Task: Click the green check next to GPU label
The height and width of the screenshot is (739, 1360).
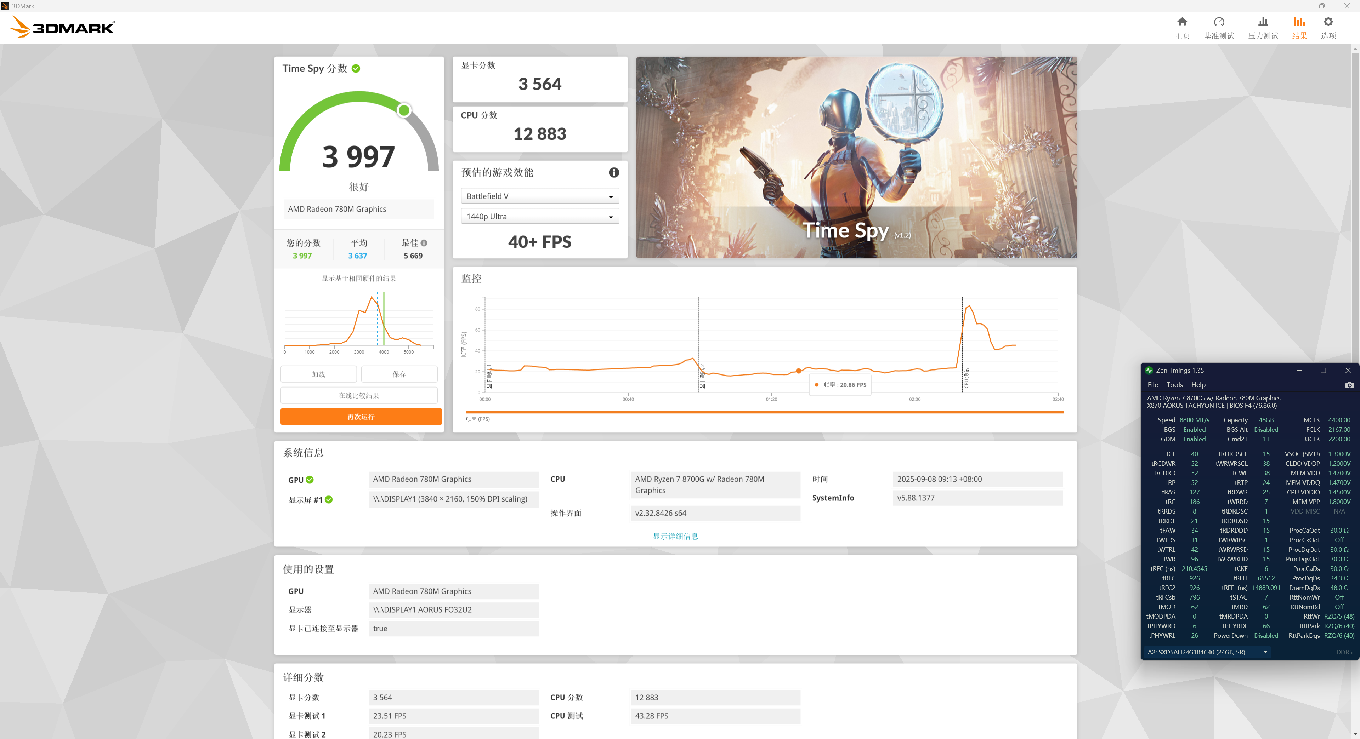Action: click(310, 480)
